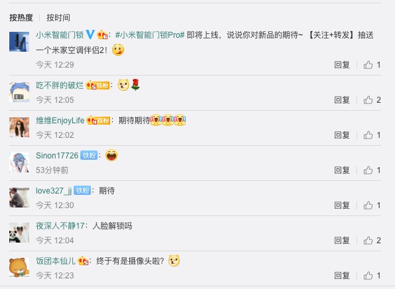Open 维维EnjoyLife's avatar thumbnail
The height and width of the screenshot is (289, 395).
pyautogui.click(x=19, y=127)
